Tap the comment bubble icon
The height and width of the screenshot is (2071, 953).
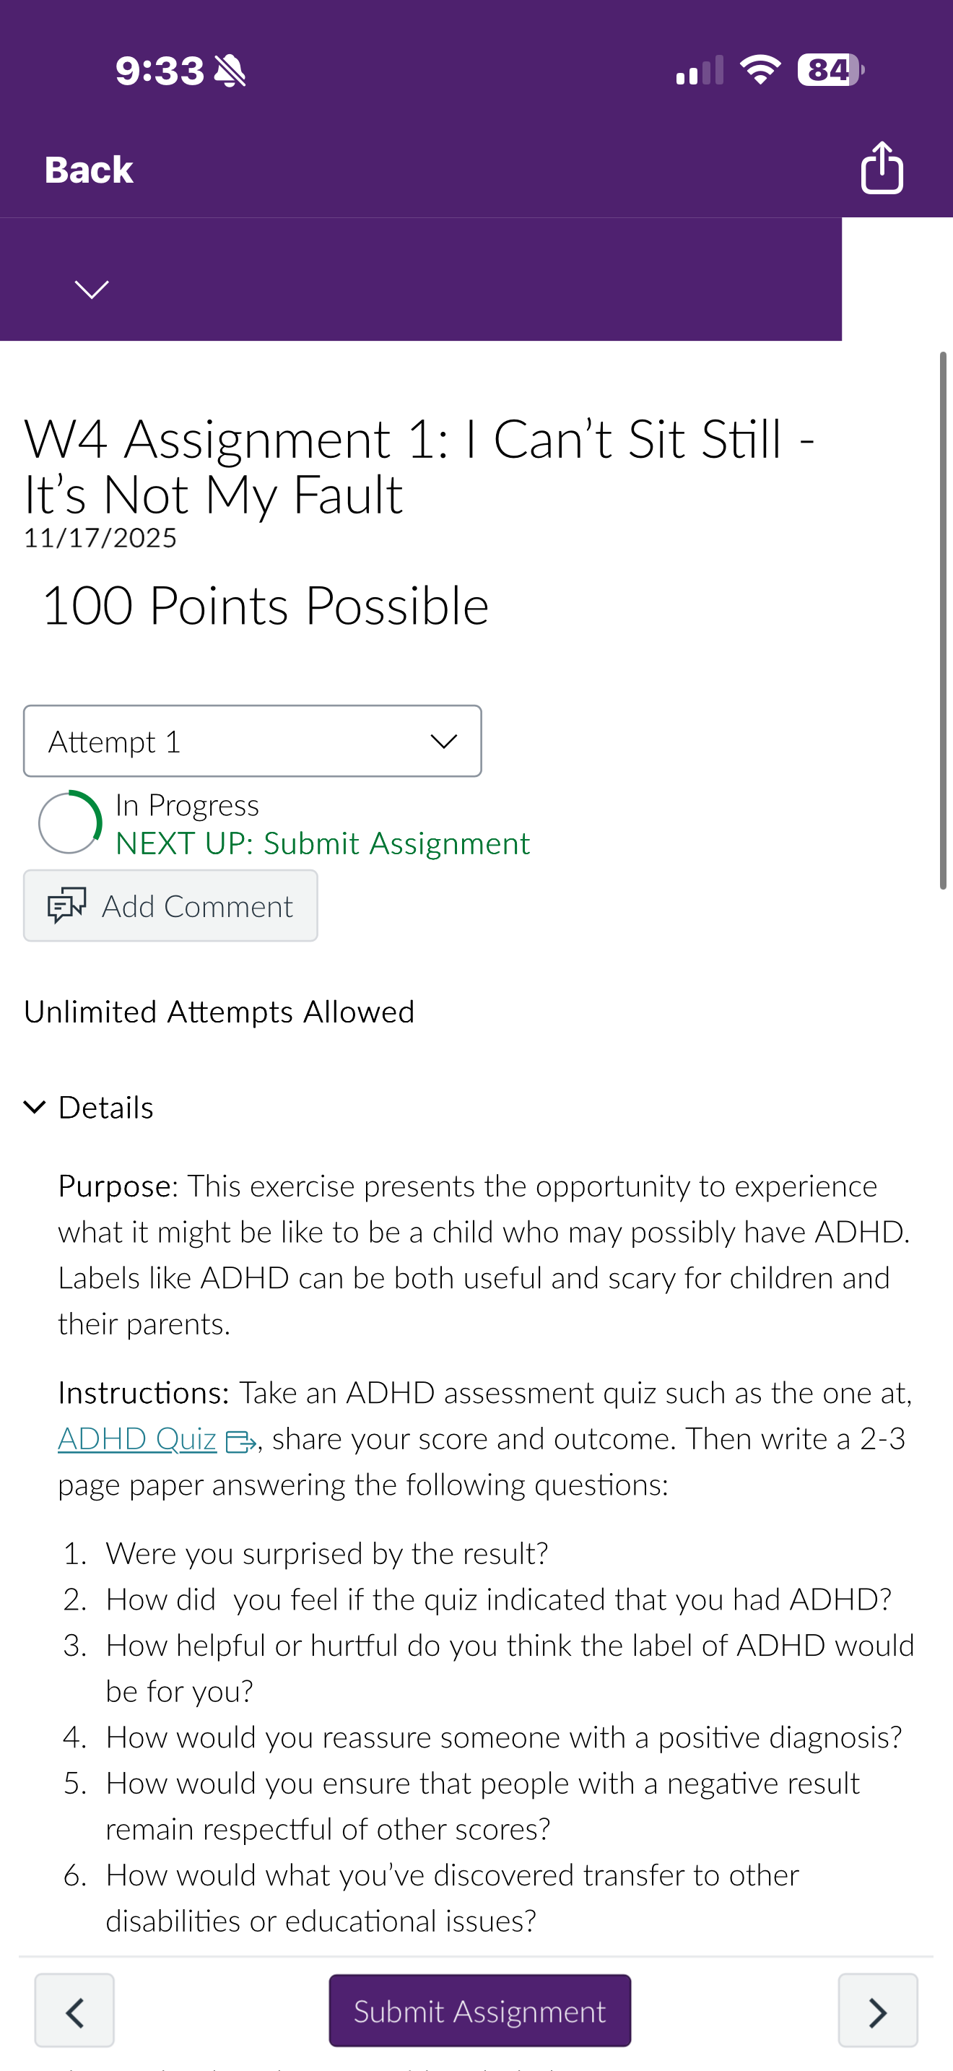(66, 906)
